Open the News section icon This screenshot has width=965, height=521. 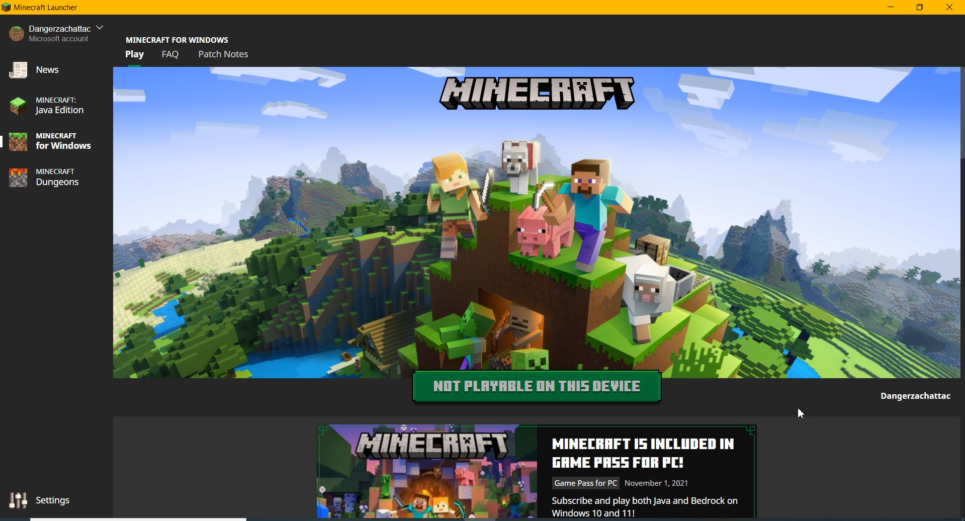pyautogui.click(x=18, y=70)
